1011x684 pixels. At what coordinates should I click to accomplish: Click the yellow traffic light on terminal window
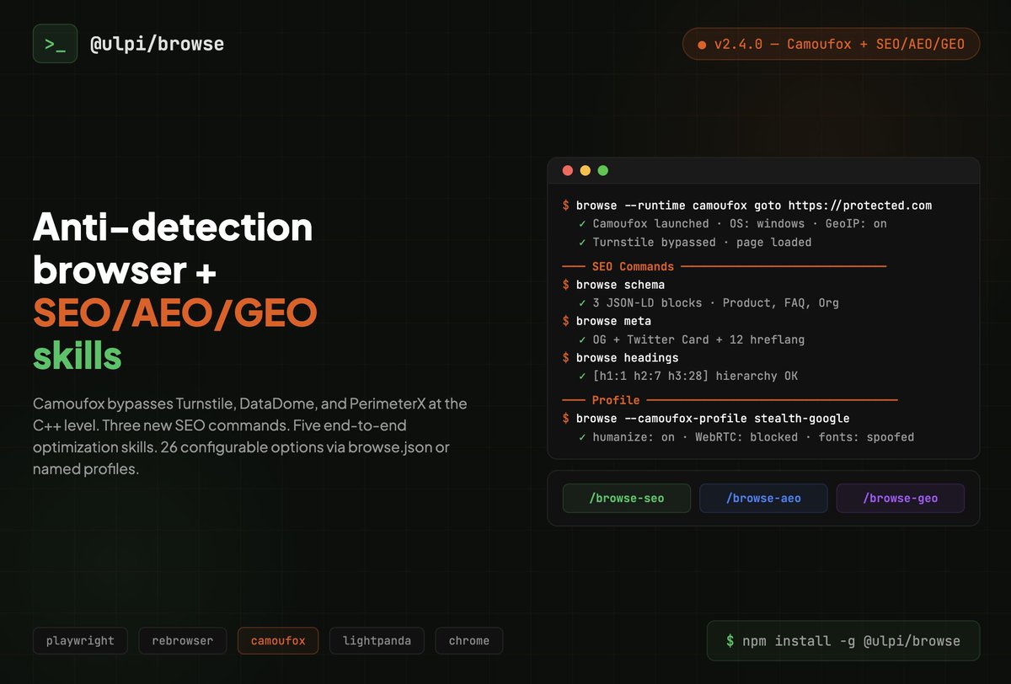pos(585,170)
